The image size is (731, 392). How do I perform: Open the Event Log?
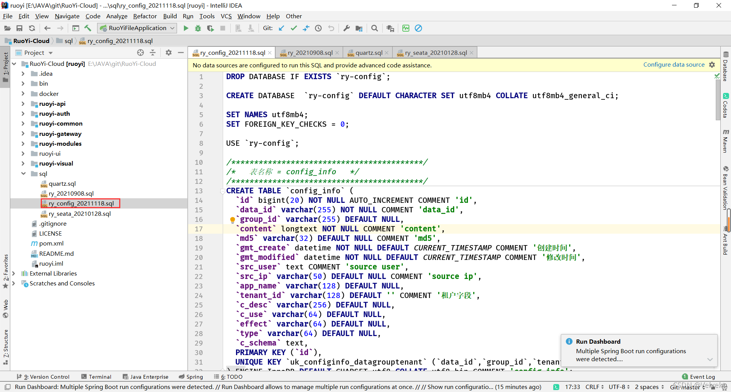[699, 377]
